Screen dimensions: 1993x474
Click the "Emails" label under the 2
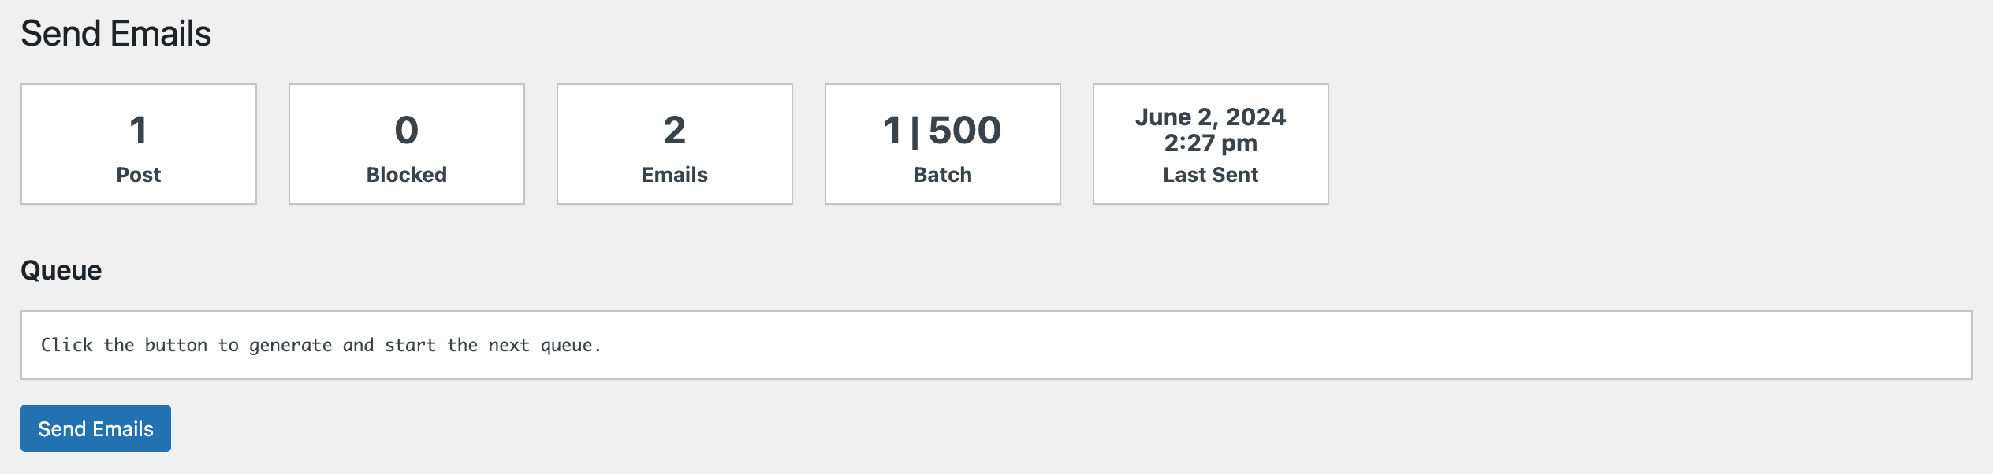[x=675, y=175]
